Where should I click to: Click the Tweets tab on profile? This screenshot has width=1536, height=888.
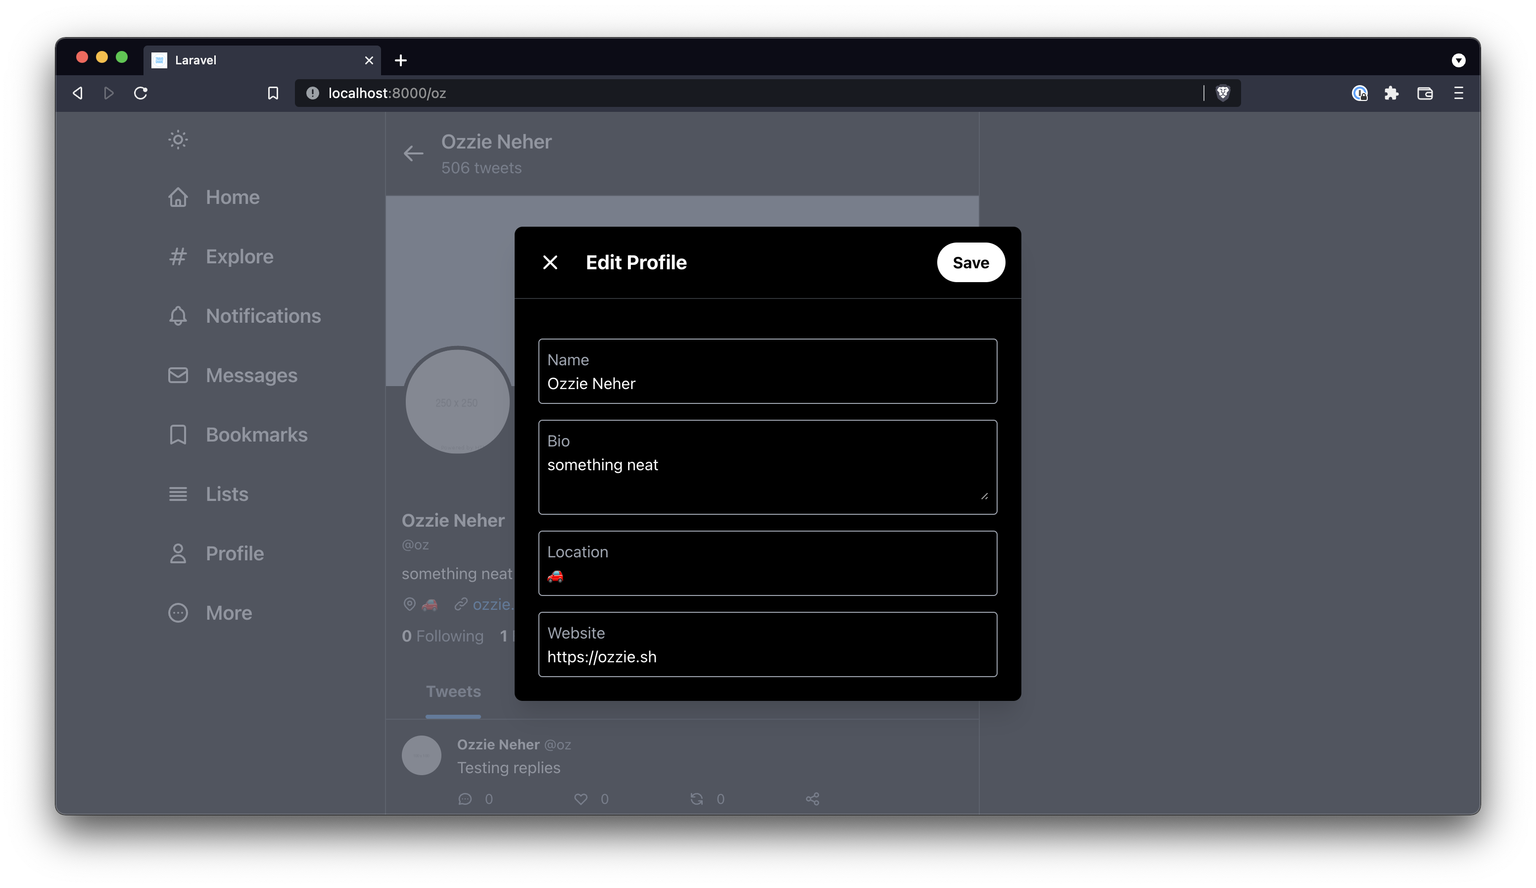pyautogui.click(x=452, y=691)
